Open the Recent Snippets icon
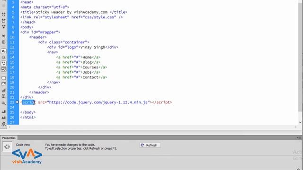This screenshot has height=170, width=303. [3, 96]
